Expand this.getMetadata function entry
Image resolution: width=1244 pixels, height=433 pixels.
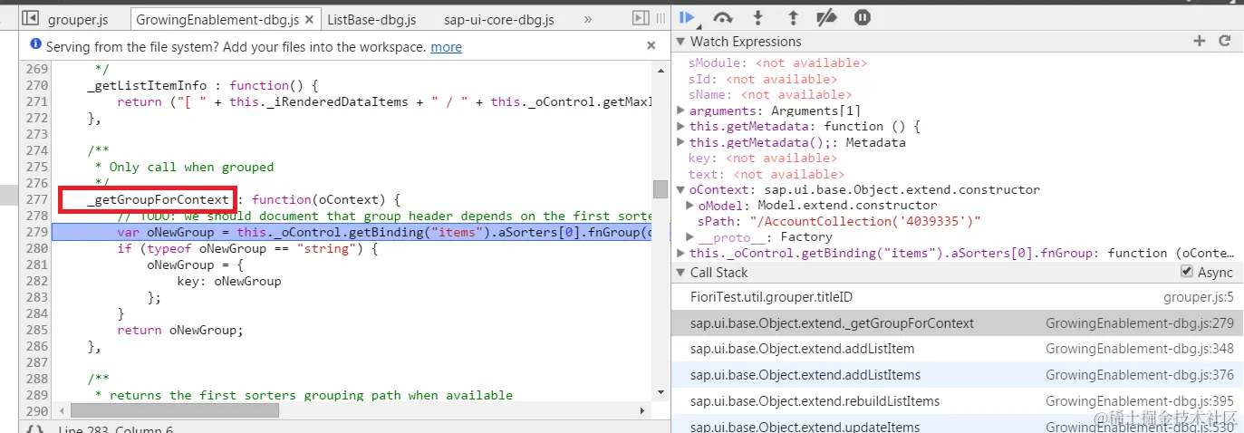coord(681,127)
